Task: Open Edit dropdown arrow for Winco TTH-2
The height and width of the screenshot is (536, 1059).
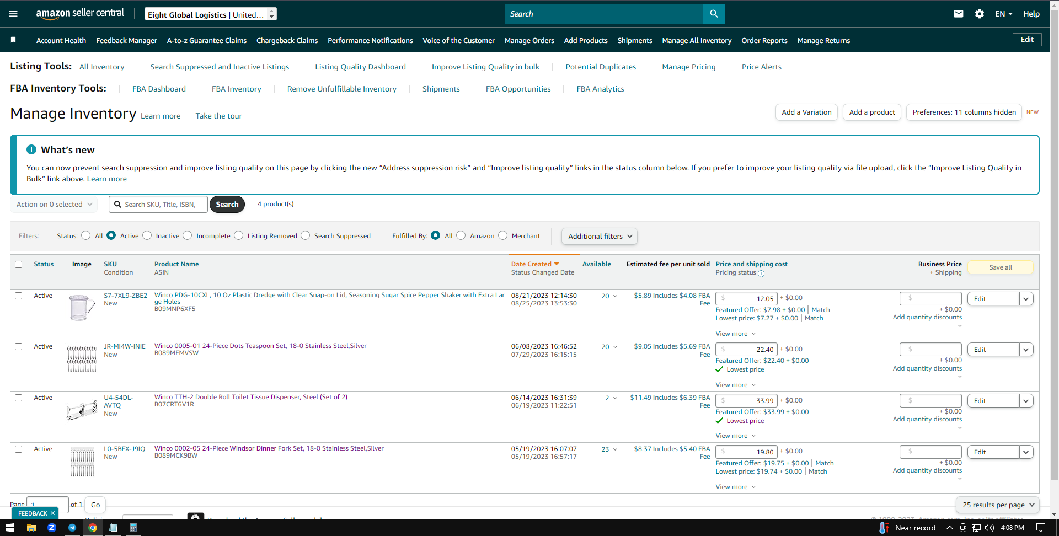Action: coord(1026,401)
